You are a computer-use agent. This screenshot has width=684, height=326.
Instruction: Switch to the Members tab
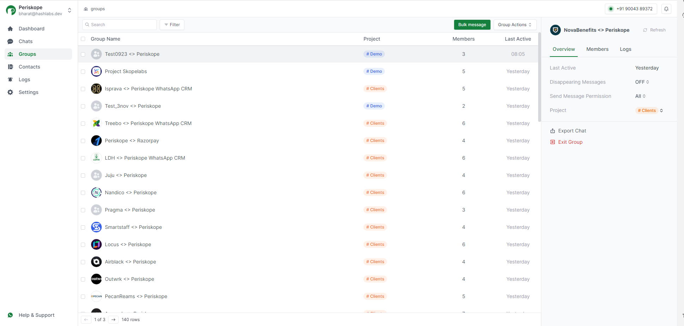[597, 49]
